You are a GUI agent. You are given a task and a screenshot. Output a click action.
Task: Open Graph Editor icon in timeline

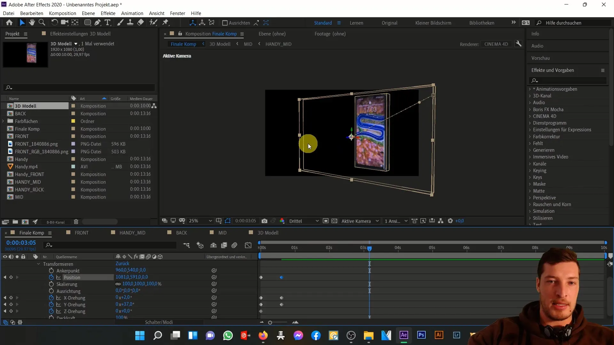(x=248, y=245)
